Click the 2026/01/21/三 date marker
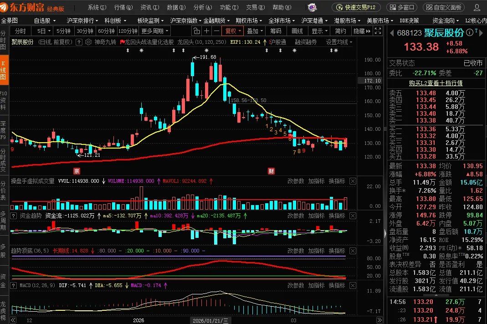The width and height of the screenshot is (487, 324). click(x=210, y=321)
